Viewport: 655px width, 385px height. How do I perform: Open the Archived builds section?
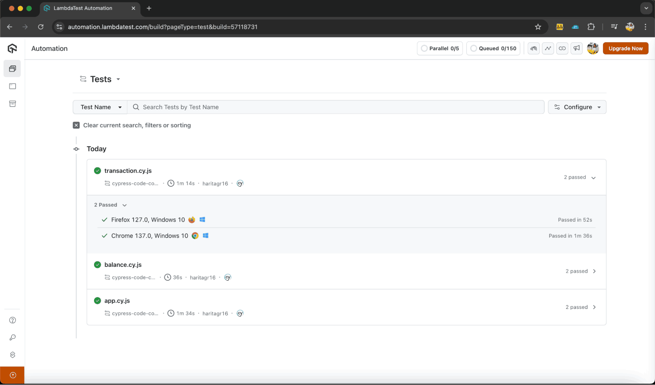coord(12,104)
